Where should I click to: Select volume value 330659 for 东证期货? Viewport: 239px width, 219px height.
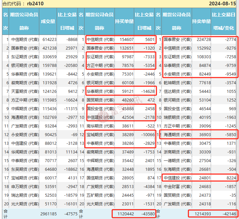[x=50, y=57]
